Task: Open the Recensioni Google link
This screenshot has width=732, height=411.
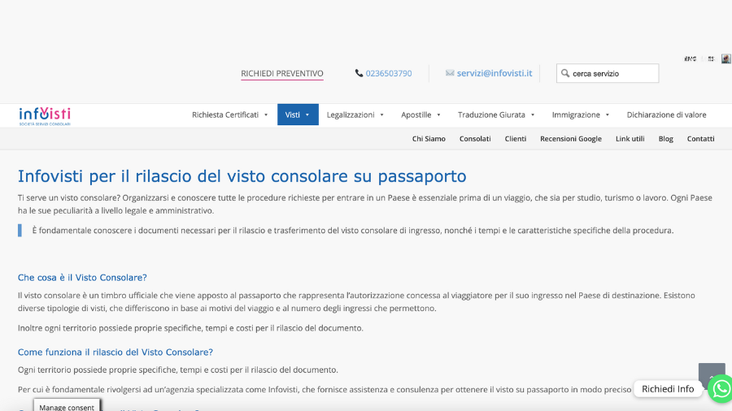Action: [x=570, y=138]
